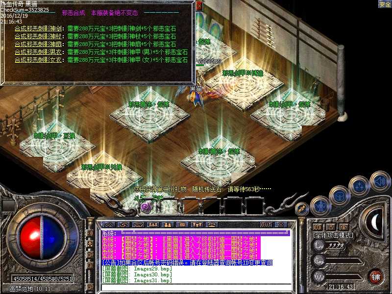The height and width of the screenshot is (294, 392).
Task: Toggle the bottom chat channel icon beside input
Action: [90, 287]
